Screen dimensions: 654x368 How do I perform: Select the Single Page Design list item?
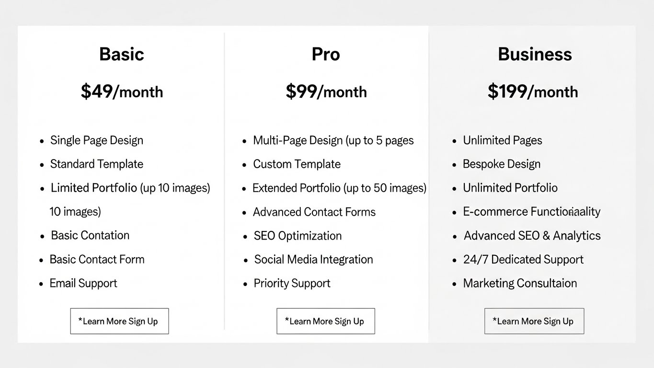[x=96, y=140]
